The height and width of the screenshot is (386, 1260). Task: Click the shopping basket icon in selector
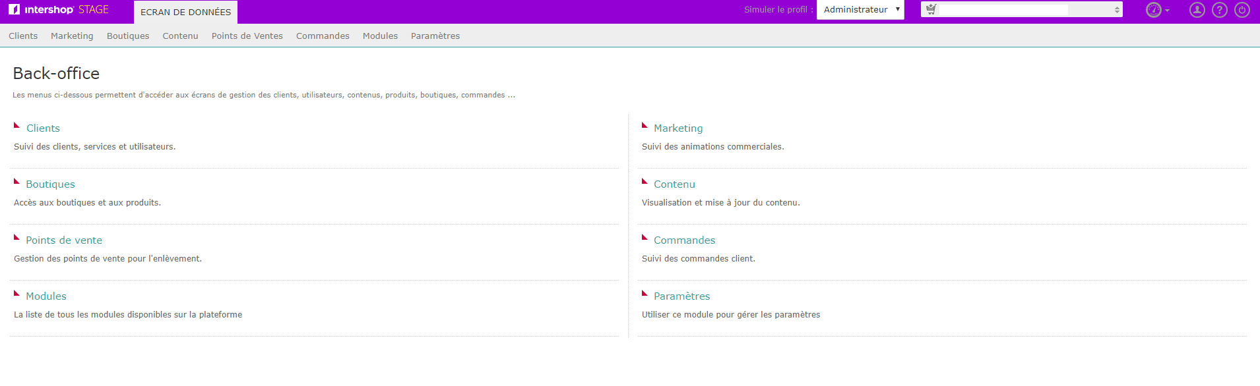coord(931,9)
